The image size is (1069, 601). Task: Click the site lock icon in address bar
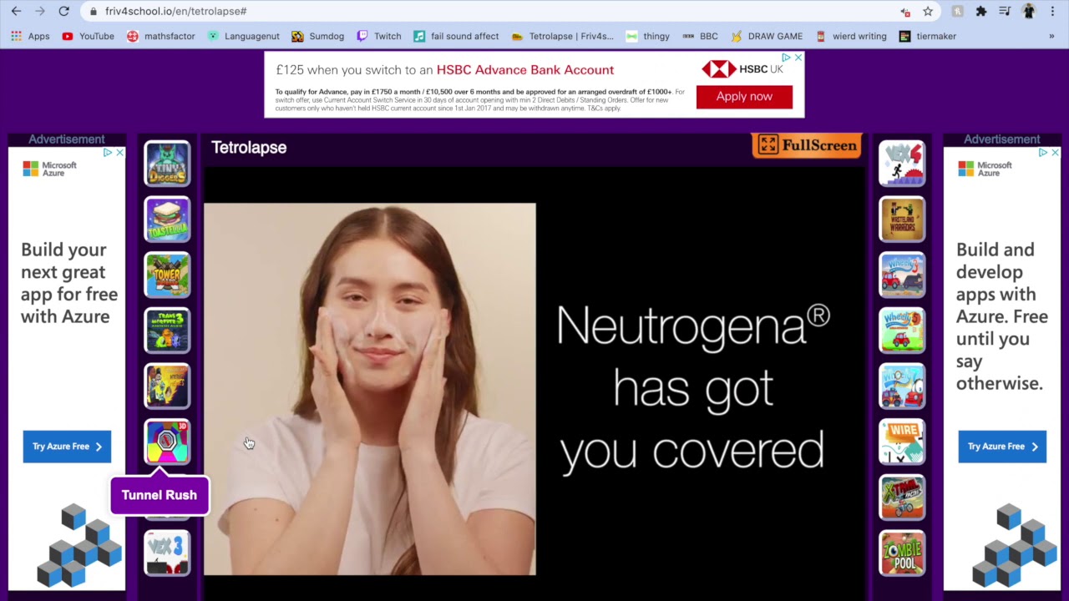coord(93,12)
